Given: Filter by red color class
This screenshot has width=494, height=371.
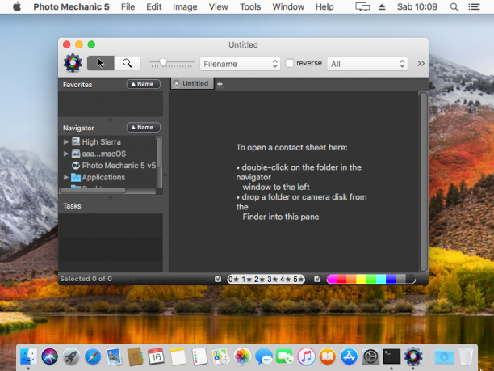Looking at the screenshot, I should [341, 279].
